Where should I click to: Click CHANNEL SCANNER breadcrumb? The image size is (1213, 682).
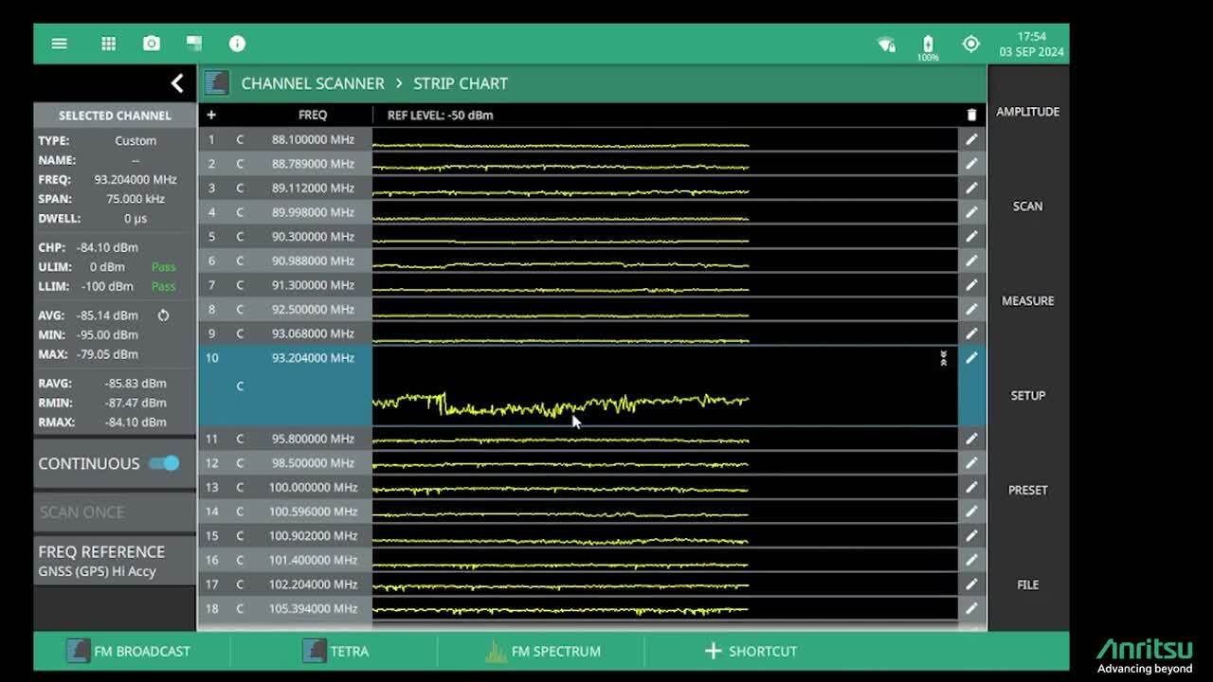(x=313, y=83)
